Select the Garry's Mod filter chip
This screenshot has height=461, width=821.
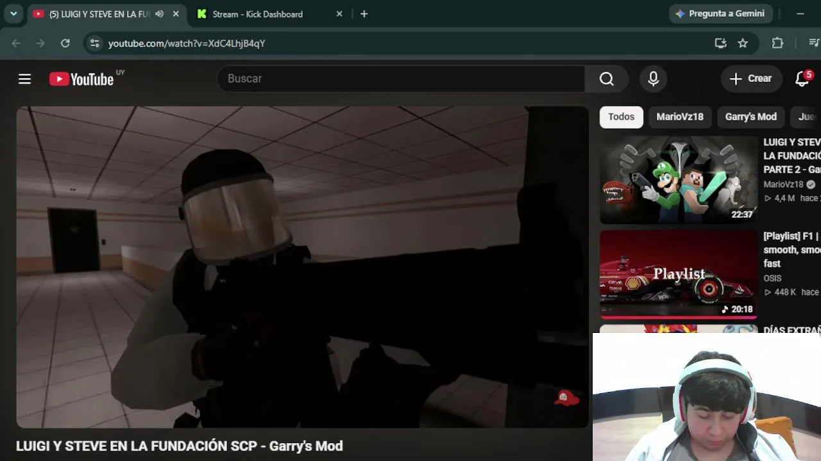[750, 117]
